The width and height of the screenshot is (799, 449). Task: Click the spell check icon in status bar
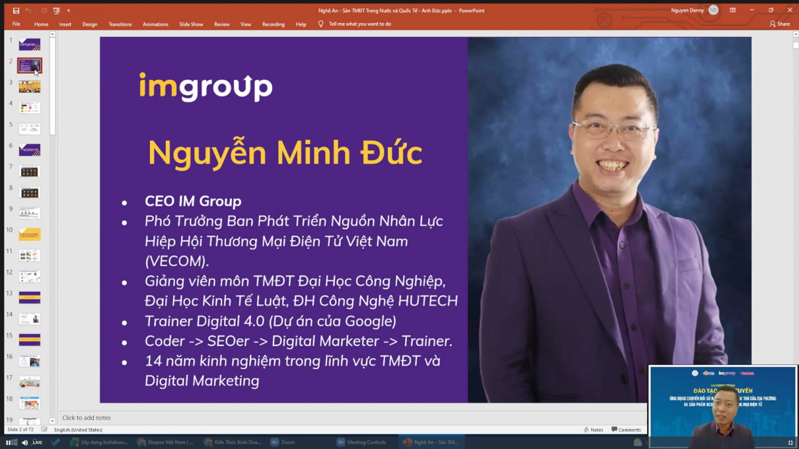(x=45, y=429)
